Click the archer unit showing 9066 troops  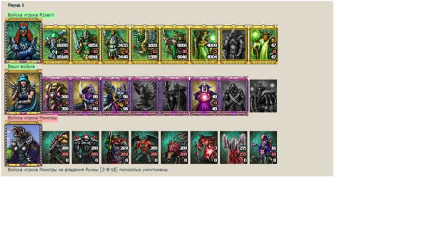175,45
